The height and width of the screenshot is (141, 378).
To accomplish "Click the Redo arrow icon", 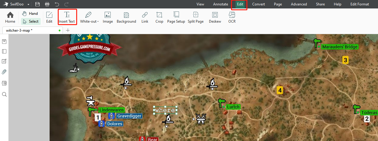I will point(67,4).
